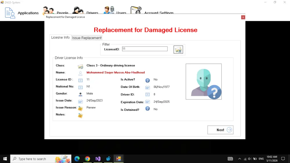Click the expiration date value 24/Sep/2025
Image resolution: width=290 pixels, height=163 pixels.
pyautogui.click(x=162, y=102)
